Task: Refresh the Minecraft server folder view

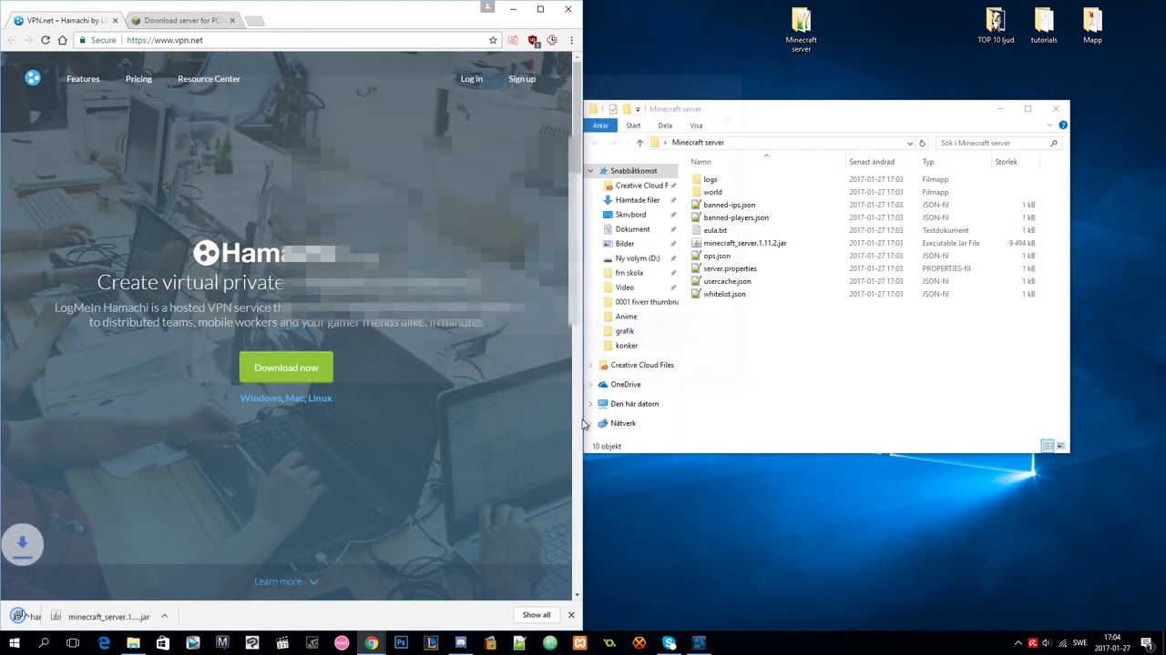Action: point(922,143)
